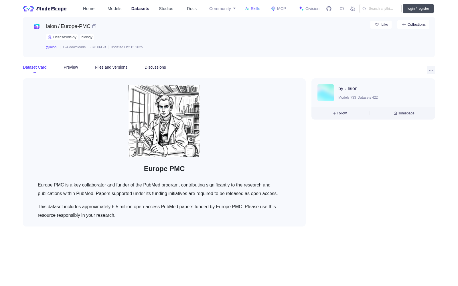The width and height of the screenshot is (458, 286).
Task: Switch to Files and versions tab
Action: pyautogui.click(x=111, y=67)
